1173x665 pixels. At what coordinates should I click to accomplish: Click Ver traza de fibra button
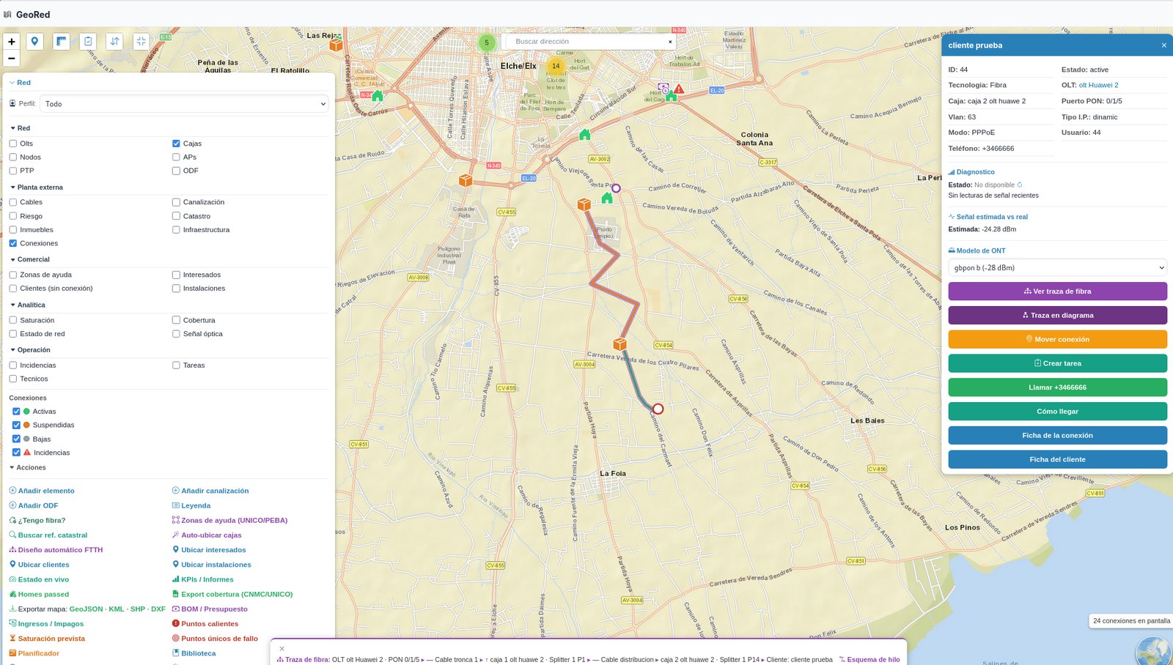1057,291
